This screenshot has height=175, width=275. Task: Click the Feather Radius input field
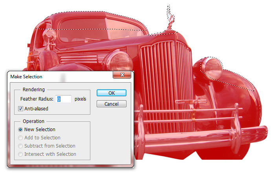coord(63,99)
